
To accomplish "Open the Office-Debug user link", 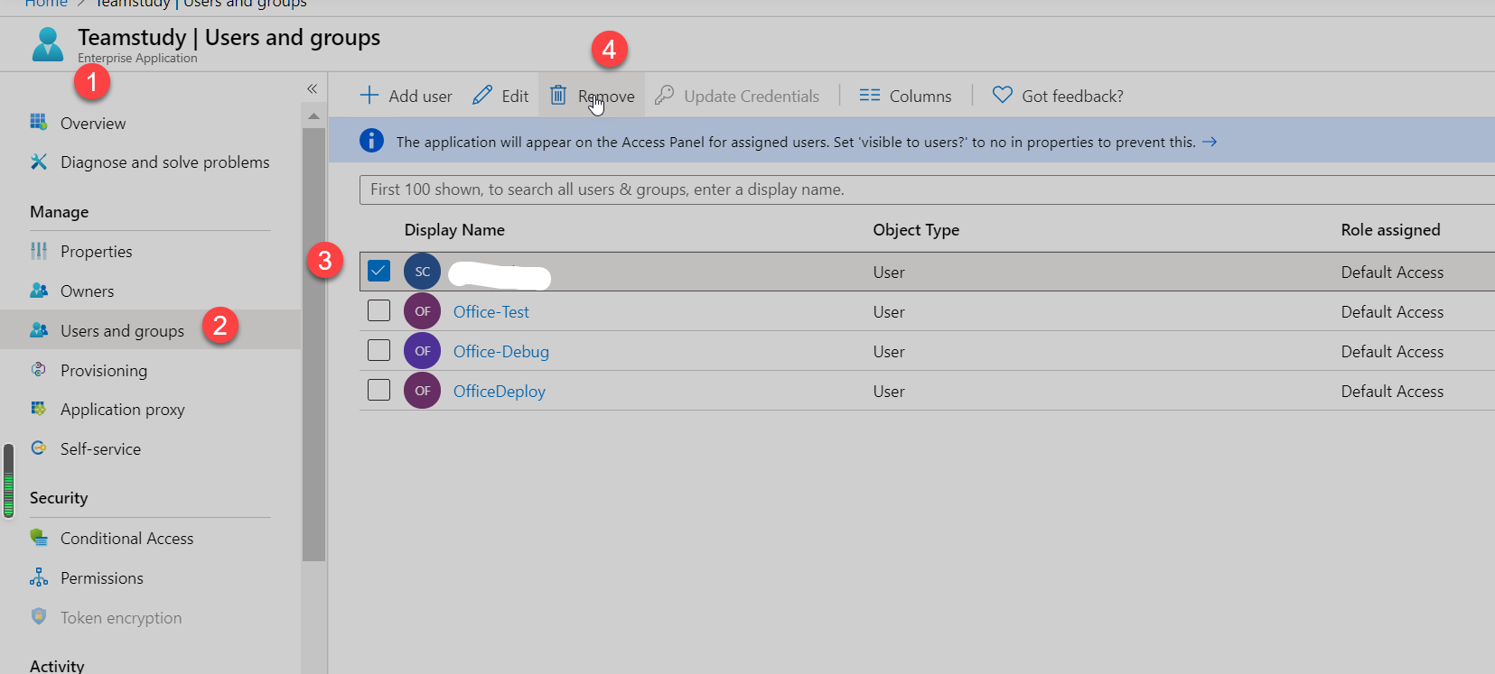I will pyautogui.click(x=500, y=352).
